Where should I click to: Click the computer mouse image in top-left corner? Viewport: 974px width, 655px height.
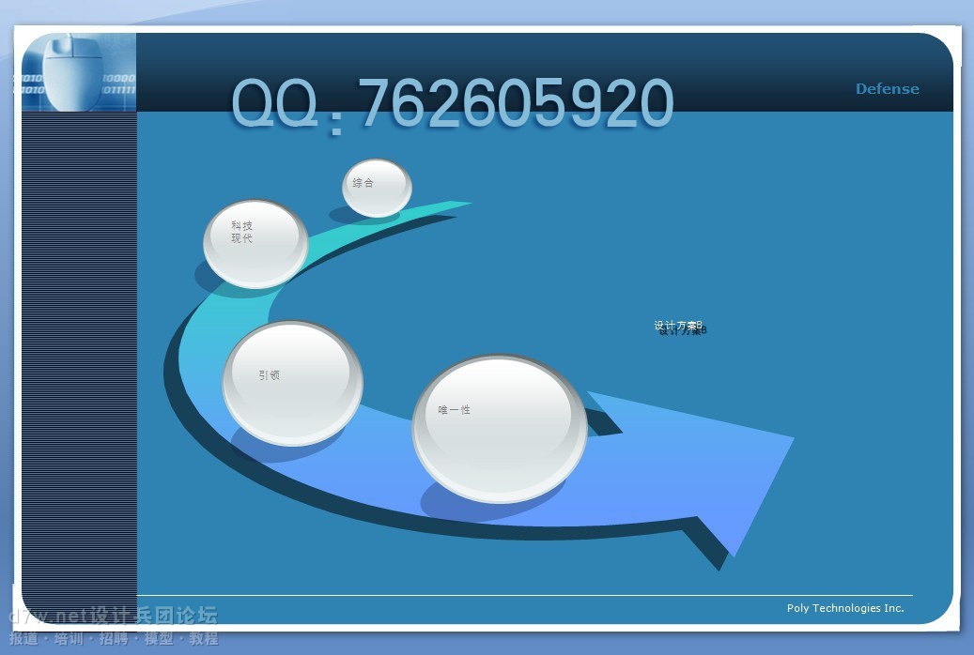[75, 70]
